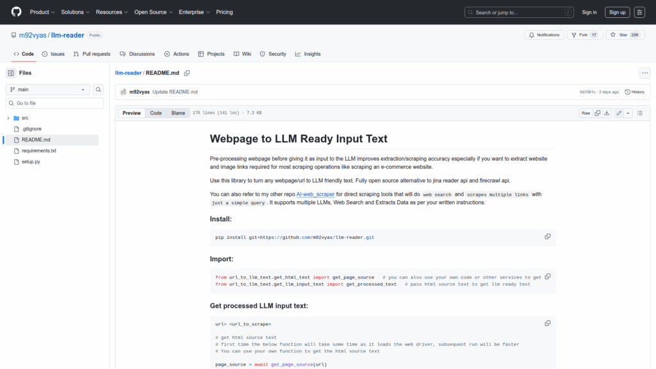Switch to the Discussions tab
The width and height of the screenshot is (656, 369).
point(137,54)
